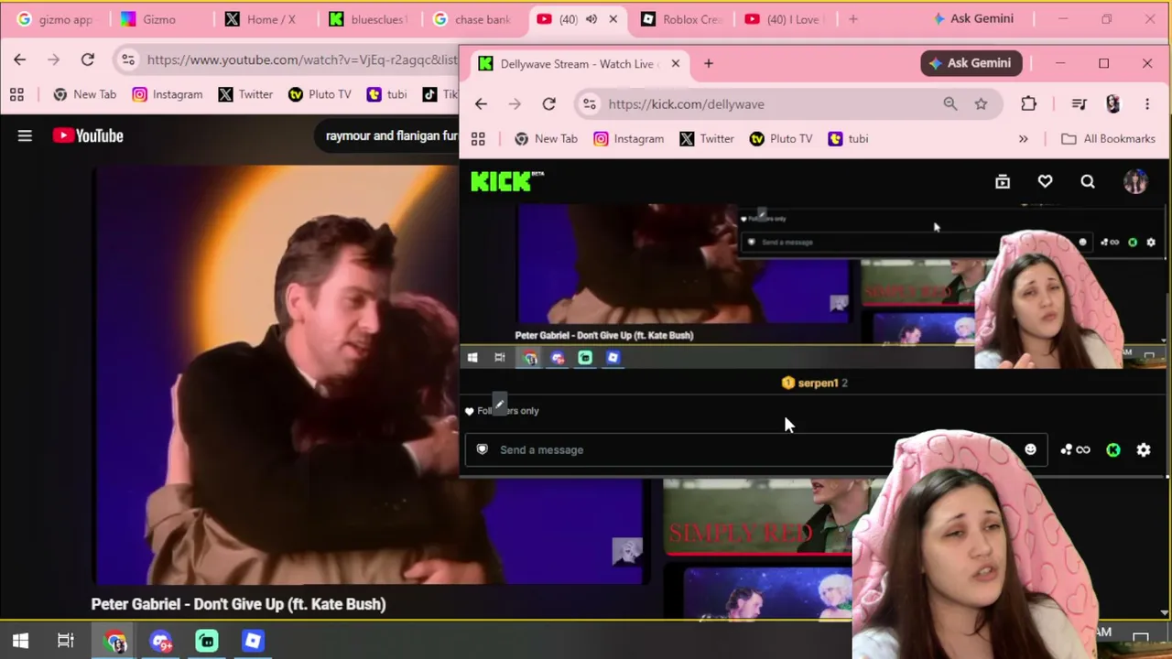1172x659 pixels.
Task: Reload the YouTube page
Action: click(x=88, y=59)
